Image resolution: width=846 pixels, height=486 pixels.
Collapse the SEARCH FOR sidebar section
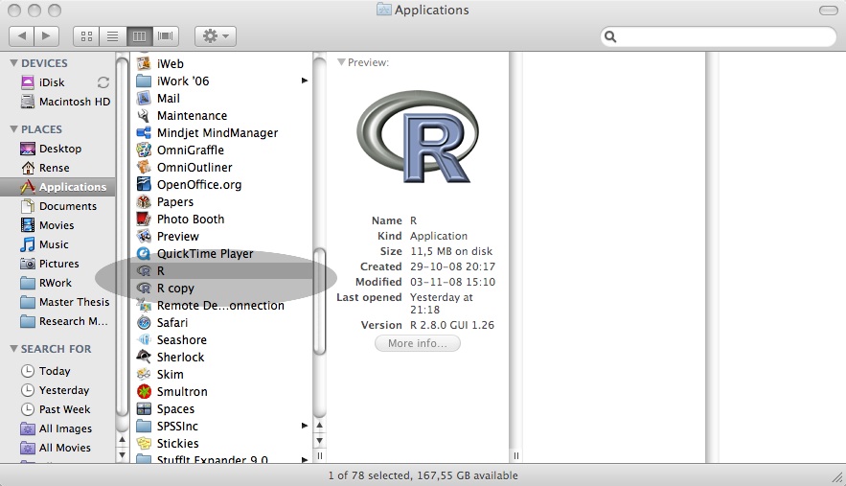coord(14,349)
